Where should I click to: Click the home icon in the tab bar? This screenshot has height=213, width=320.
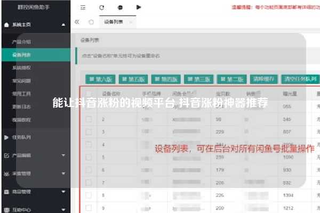(91, 22)
